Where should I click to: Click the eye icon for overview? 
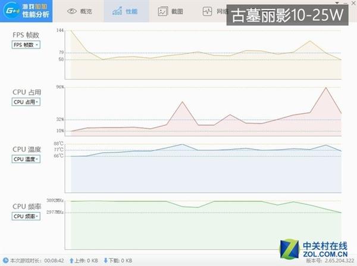[72, 11]
